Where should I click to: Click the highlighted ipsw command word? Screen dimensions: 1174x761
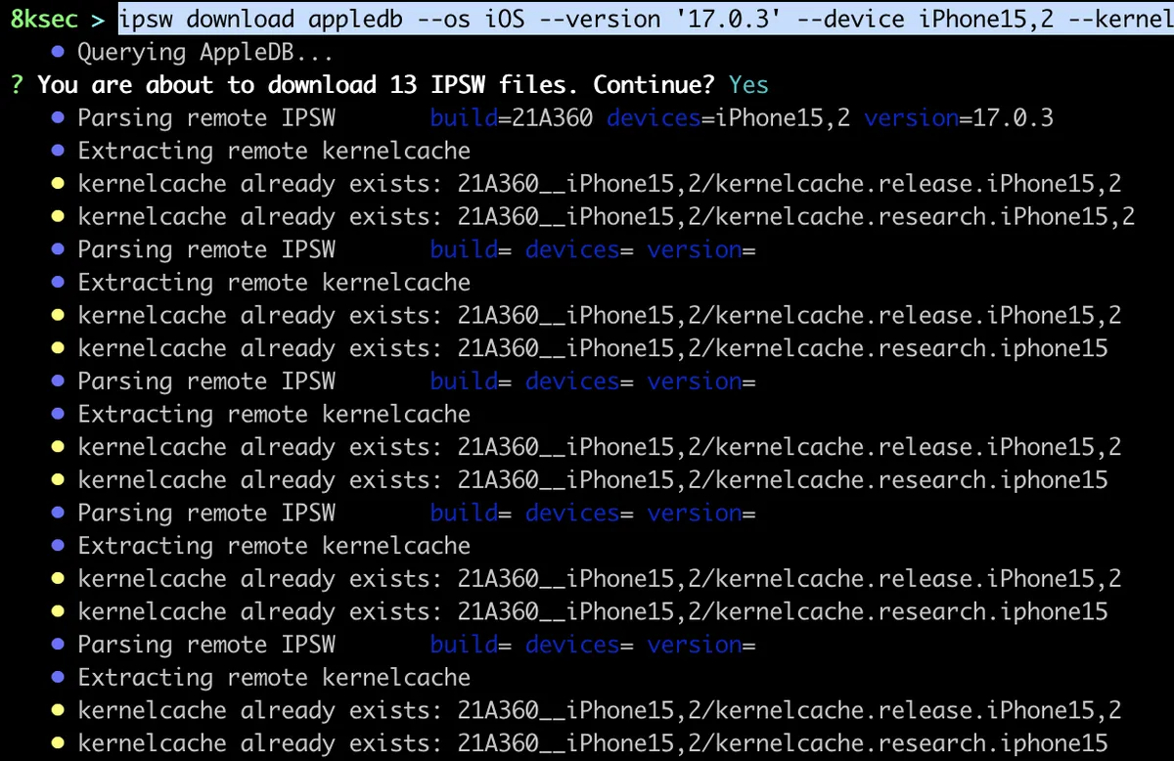[146, 19]
